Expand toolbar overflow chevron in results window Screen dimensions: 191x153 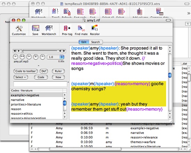coord(189,13)
